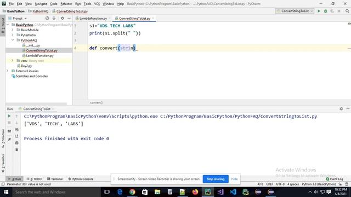
Task: Open Visual Studio Code taskbar icon
Action: 233,192
